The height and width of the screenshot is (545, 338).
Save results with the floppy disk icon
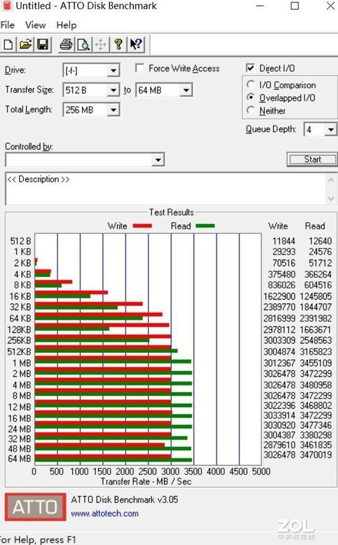[x=42, y=44]
